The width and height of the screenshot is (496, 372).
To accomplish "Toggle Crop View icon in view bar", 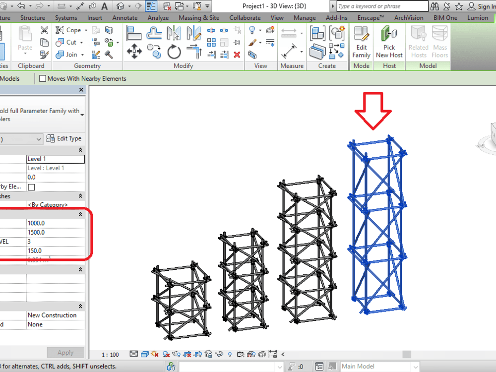I will 187,354.
